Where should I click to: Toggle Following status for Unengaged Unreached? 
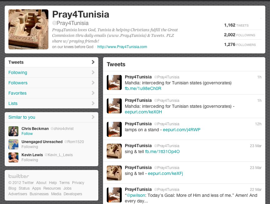[x=30, y=147]
